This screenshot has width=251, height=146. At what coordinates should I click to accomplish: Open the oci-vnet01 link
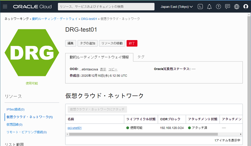coord(74,128)
